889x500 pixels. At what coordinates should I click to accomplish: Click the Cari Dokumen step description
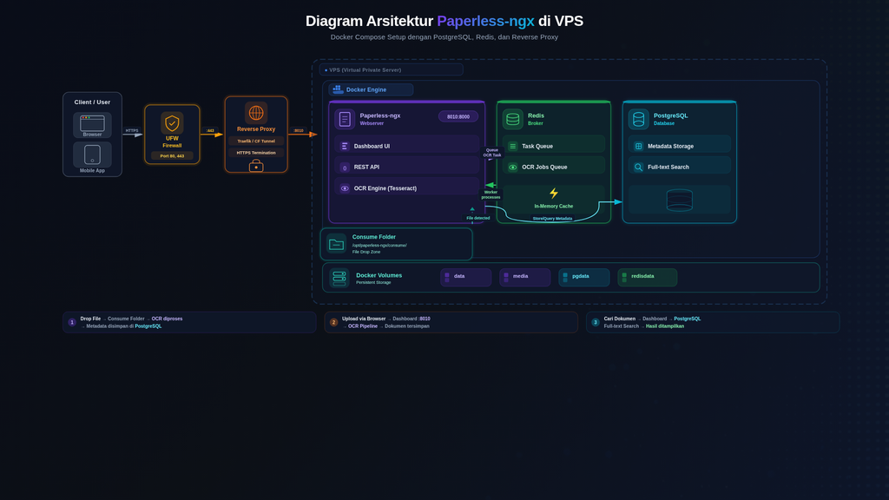(652, 322)
